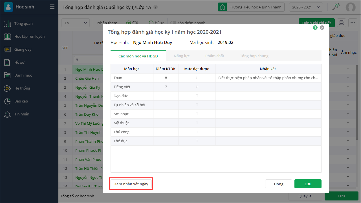Click the Học sinh app logo icon

(8, 7)
